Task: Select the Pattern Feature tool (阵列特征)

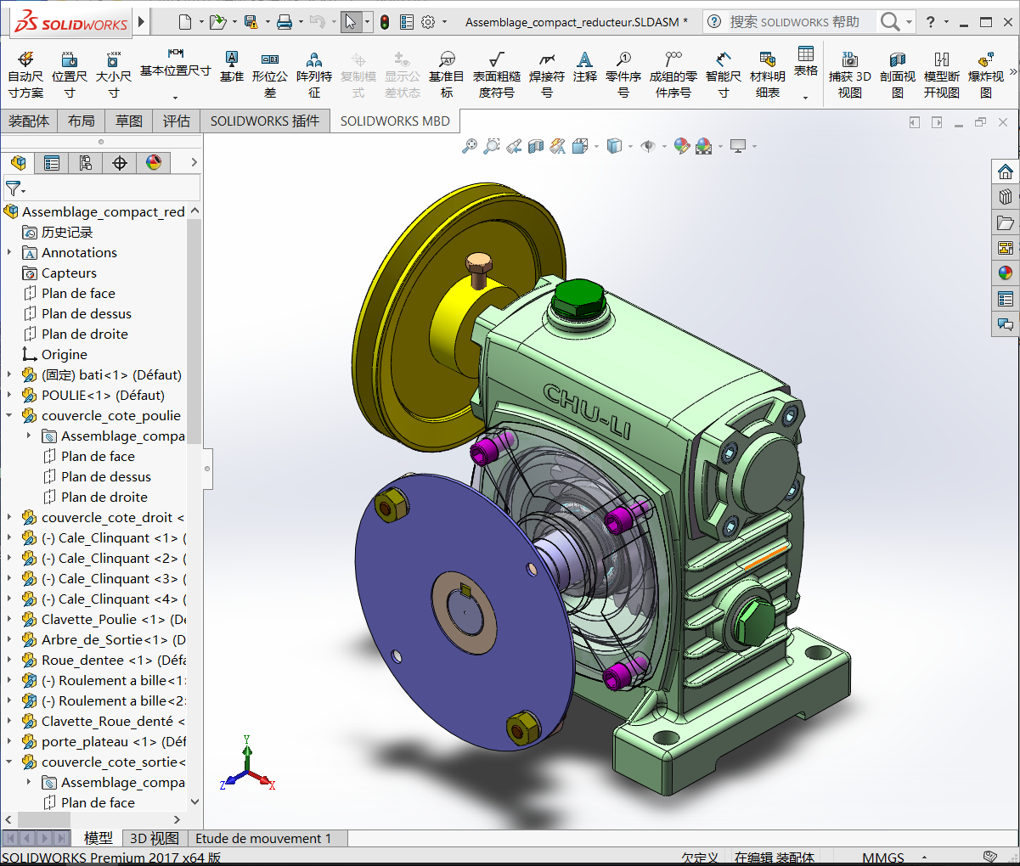Action: click(314, 75)
